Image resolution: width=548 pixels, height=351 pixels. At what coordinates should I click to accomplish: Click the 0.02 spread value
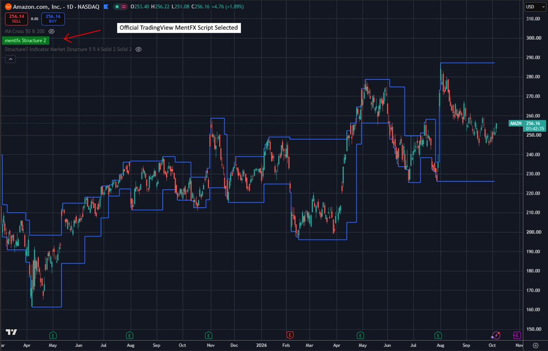pos(35,19)
